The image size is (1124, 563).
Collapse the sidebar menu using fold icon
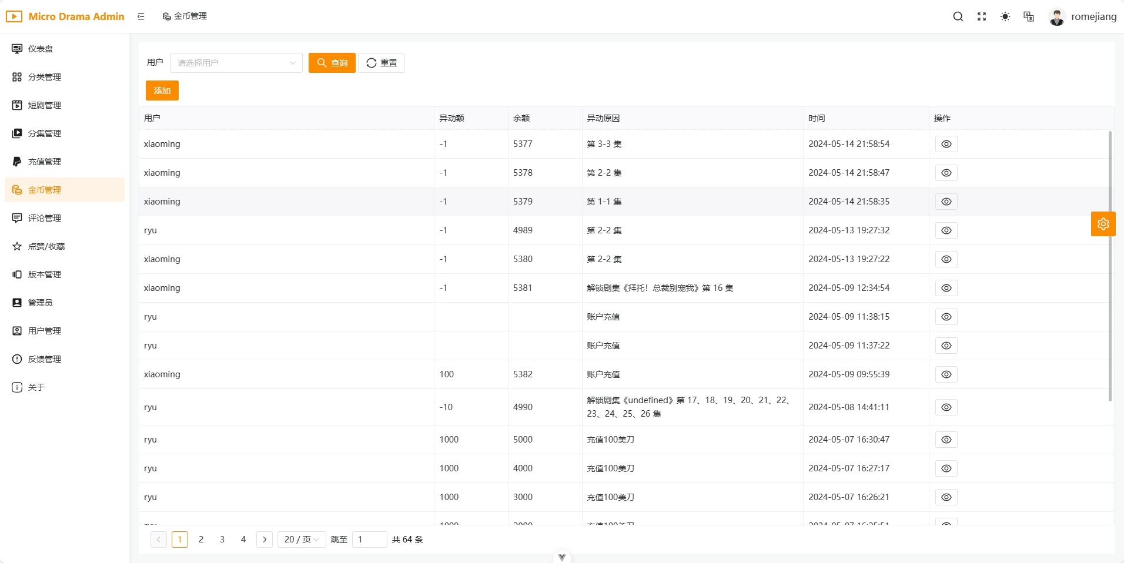[x=141, y=16]
